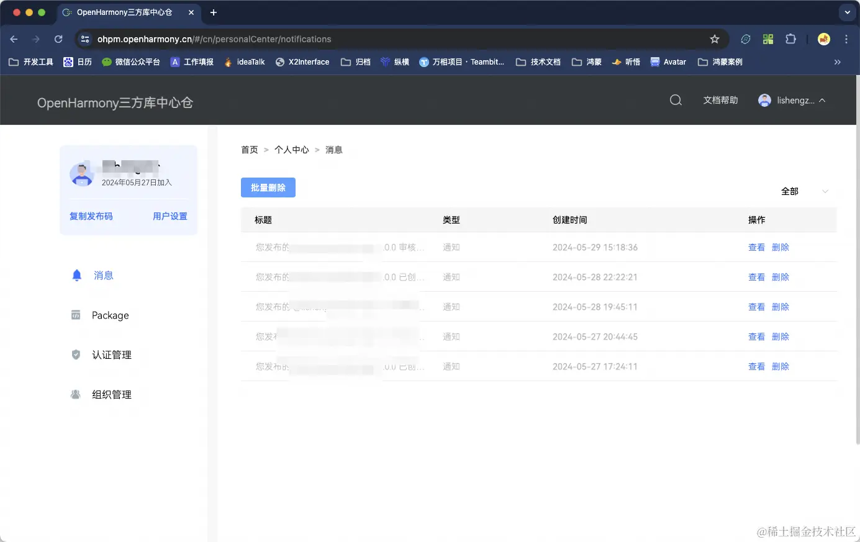Close the OpenHarmony三方库中心仓 tab
This screenshot has width=860, height=542.
191,12
